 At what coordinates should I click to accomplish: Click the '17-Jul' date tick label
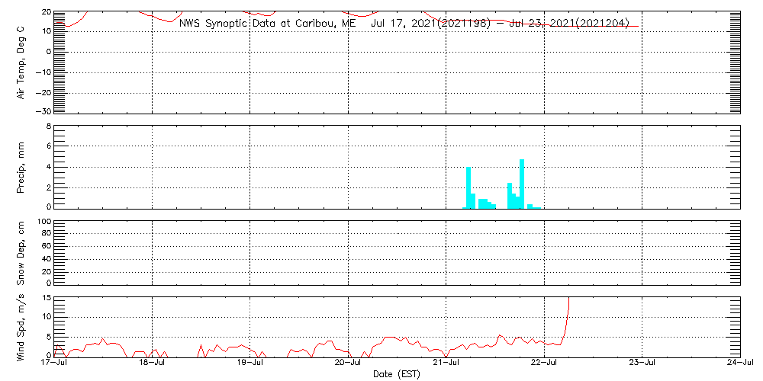[x=54, y=363]
